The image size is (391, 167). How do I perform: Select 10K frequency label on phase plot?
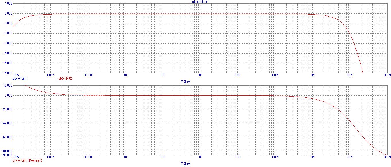(238, 157)
